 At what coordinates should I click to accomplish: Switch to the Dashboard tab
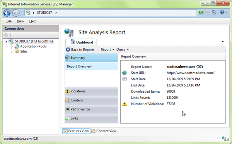(81, 42)
